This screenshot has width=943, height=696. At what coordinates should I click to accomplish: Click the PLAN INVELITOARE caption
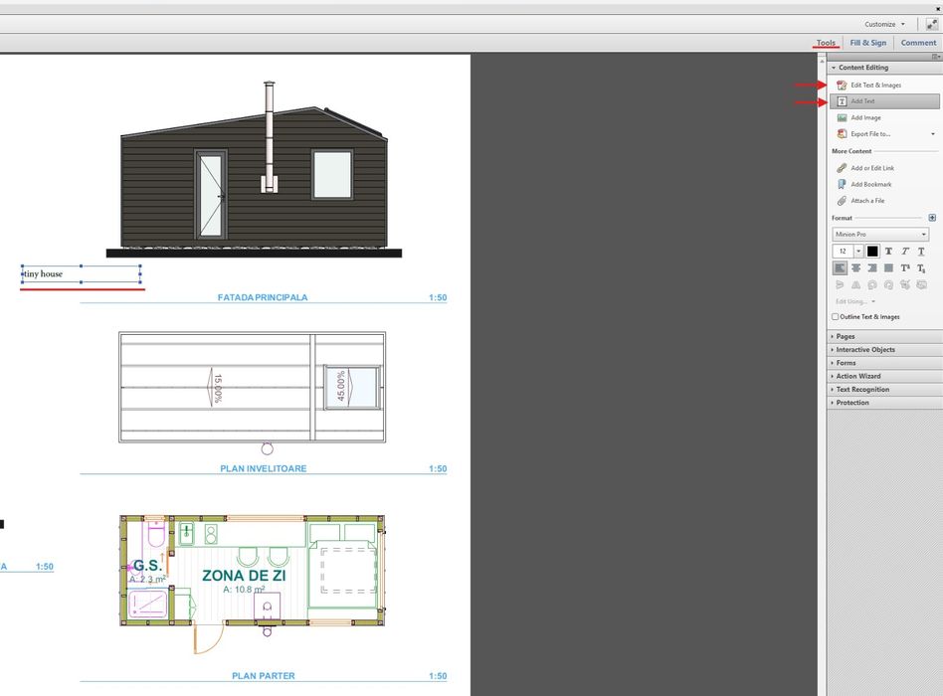263,469
